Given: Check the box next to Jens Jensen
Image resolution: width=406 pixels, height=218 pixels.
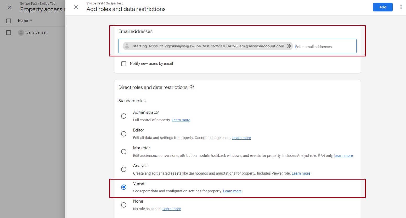Looking at the screenshot, I should click(x=9, y=33).
